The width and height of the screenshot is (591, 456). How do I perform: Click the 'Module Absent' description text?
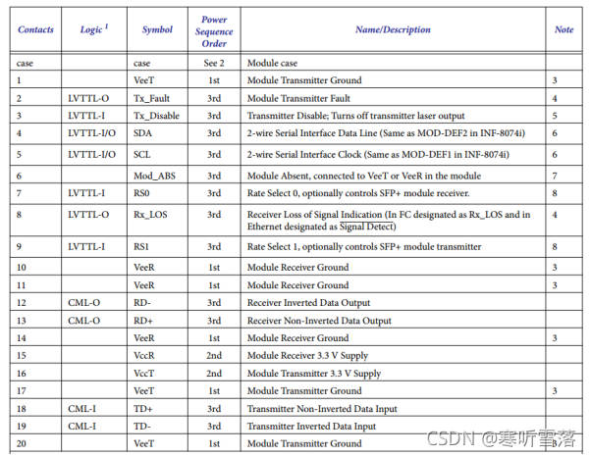[x=364, y=176]
